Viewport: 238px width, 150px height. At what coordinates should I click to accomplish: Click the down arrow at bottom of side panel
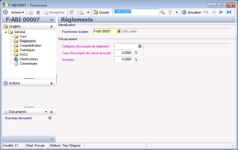pos(52,139)
